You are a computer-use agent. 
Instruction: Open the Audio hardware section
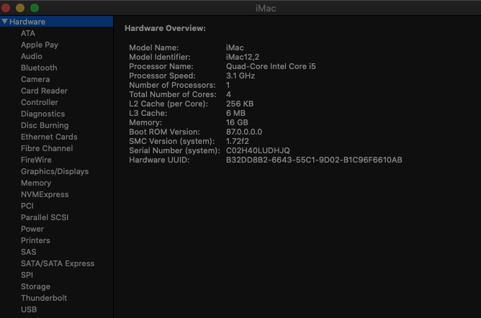32,56
